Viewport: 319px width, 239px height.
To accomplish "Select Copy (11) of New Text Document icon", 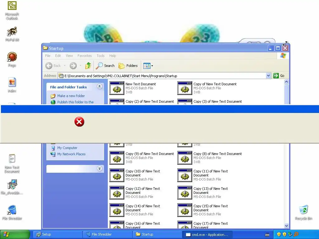I will tap(185, 175).
